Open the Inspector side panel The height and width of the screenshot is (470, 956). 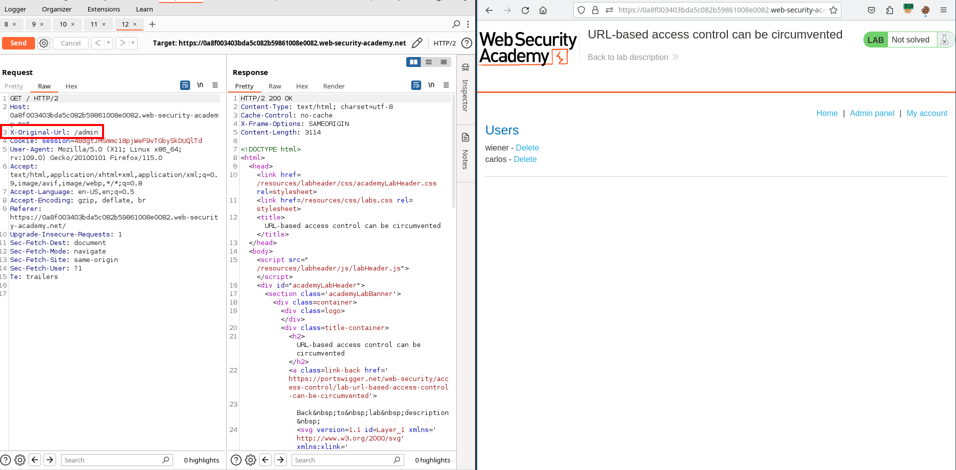click(x=465, y=88)
